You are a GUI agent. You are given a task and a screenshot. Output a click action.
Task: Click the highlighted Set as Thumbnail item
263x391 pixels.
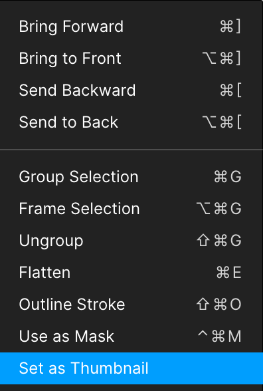click(131, 368)
